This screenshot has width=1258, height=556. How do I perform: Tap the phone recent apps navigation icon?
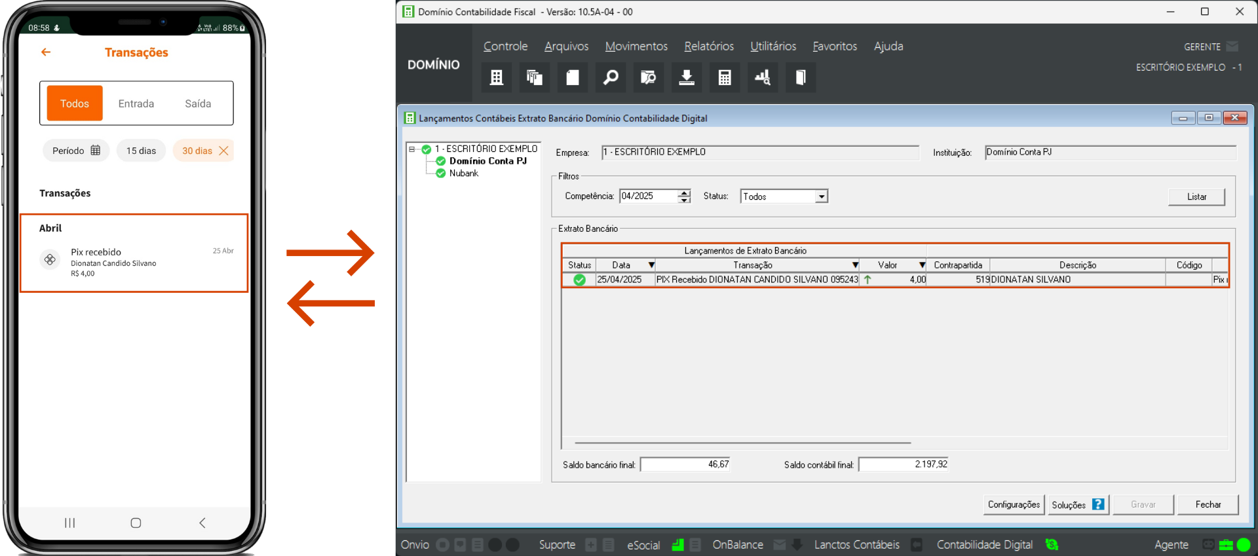(x=70, y=523)
